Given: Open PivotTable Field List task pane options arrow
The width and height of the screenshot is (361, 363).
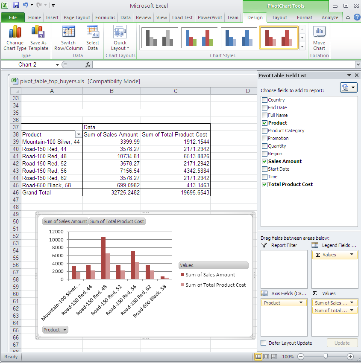Looking at the screenshot, I should [x=349, y=75].
